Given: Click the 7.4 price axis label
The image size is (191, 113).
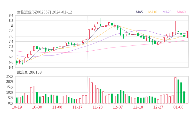Looking at the screenshot, I should tap(11, 41).
